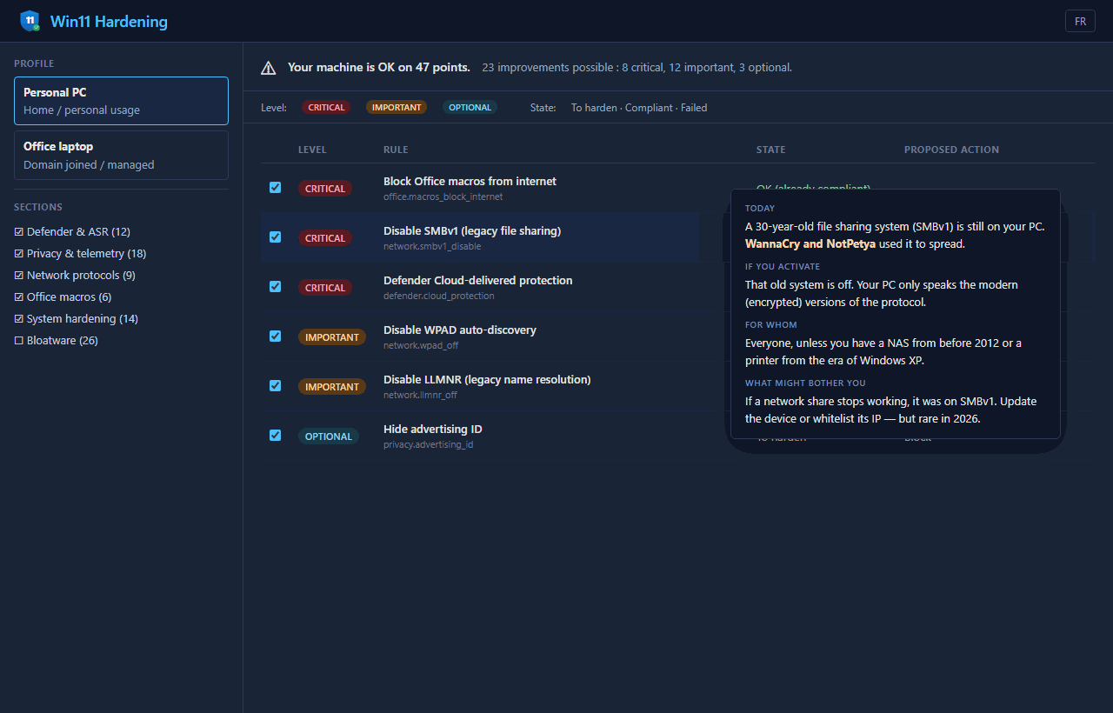Image resolution: width=1113 pixels, height=713 pixels.
Task: Toggle the System hardening (14) section
Action: (76, 319)
